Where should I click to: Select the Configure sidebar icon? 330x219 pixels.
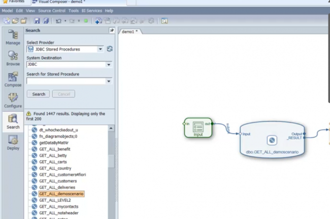click(x=13, y=100)
